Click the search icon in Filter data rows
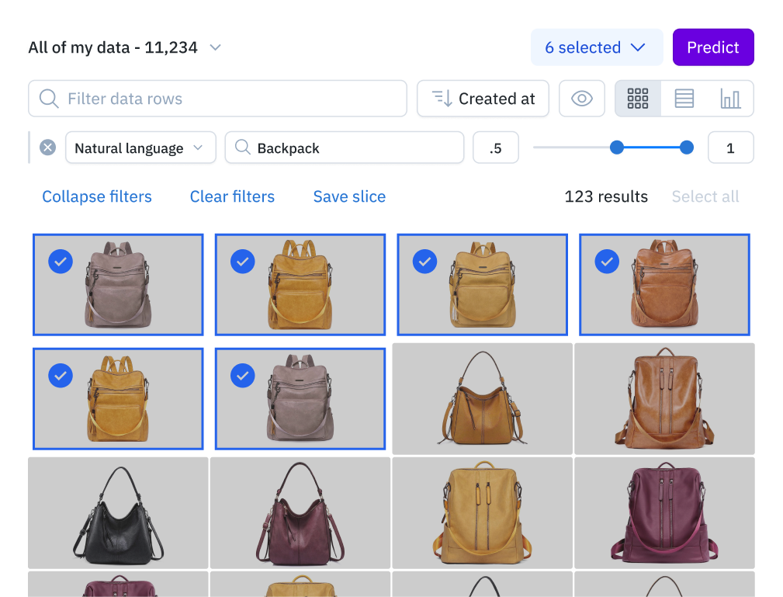Image resolution: width=783 pixels, height=597 pixels. (x=49, y=99)
